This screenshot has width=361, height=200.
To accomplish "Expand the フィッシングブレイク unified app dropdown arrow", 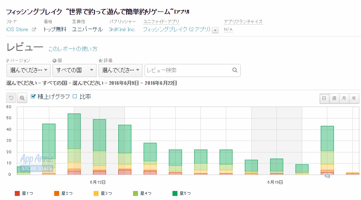I will point(215,30).
